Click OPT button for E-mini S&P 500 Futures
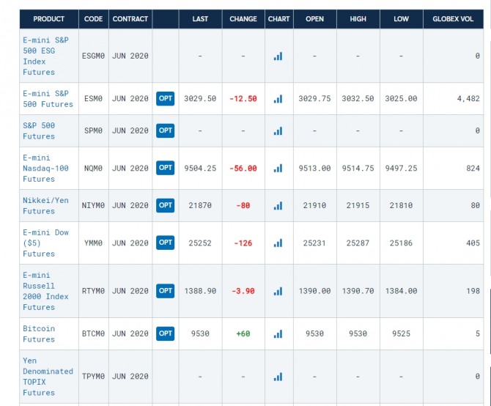491x406 pixels. tap(166, 99)
